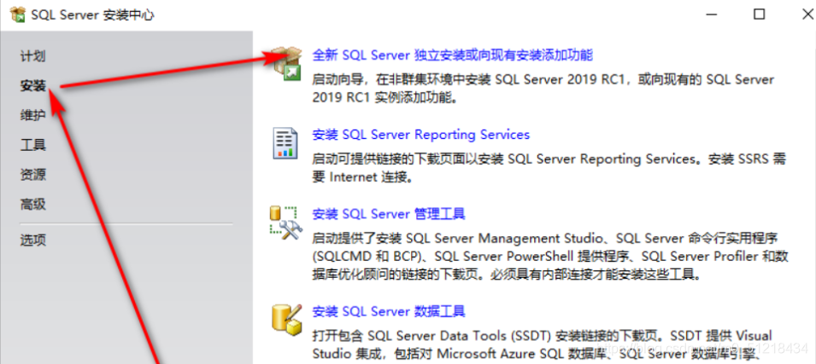Click the text mentioning SSRS 需要 Internet 连接
Viewport: 816px width, 364px height.
tap(549, 168)
